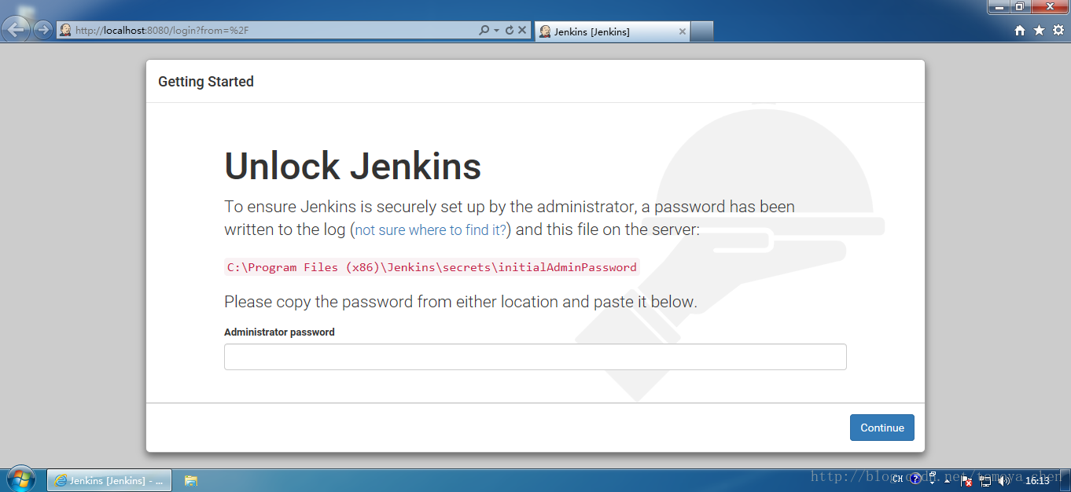Click the network connection tray icon
This screenshot has width=1071, height=492.
985,480
